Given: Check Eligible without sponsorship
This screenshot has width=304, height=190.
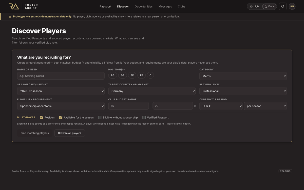Looking at the screenshot, I should 100,118.
